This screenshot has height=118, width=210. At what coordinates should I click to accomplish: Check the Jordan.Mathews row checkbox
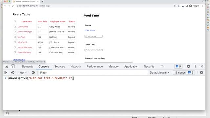click(15, 47)
